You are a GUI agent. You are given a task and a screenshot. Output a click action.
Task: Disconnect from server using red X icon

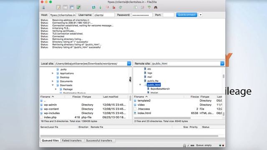tap(114, 7)
